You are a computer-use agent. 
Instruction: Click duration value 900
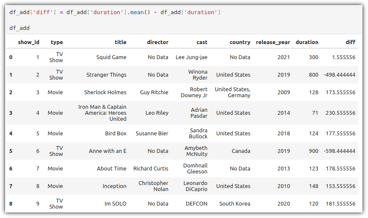(x=314, y=151)
